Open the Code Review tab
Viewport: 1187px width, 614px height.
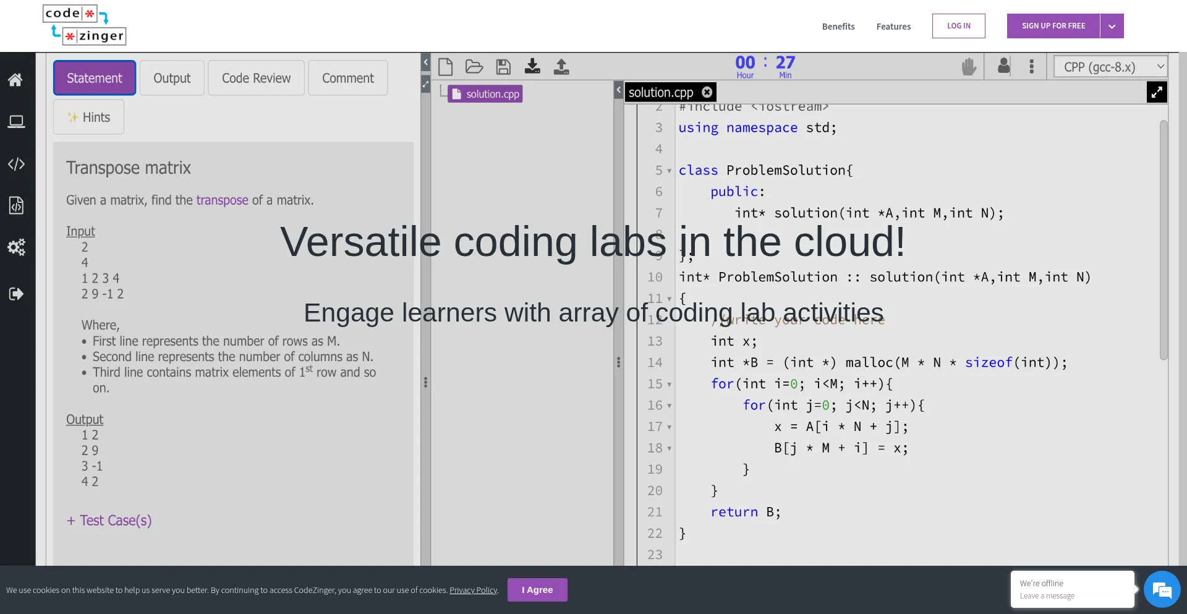click(x=256, y=78)
